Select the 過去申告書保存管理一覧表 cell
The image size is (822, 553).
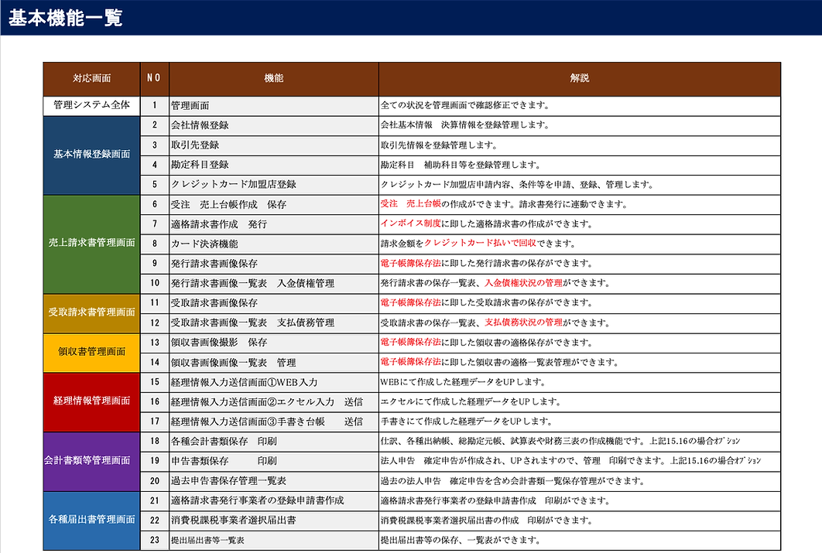click(274, 481)
